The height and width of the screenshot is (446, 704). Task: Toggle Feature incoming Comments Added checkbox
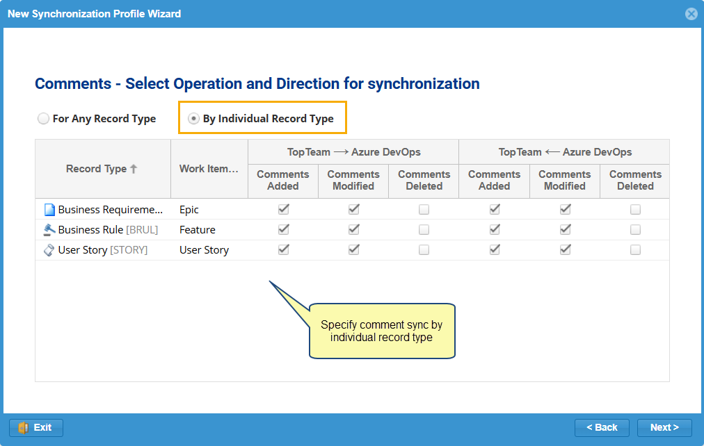pyautogui.click(x=495, y=230)
